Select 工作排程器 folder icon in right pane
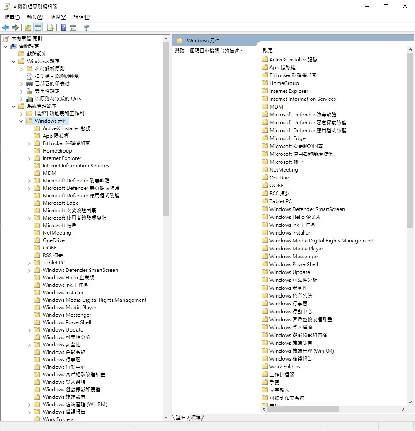This screenshot has height=431, width=415. 265,374
